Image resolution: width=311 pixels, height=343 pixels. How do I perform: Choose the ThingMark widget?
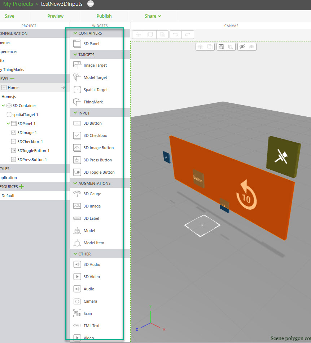[x=93, y=102]
